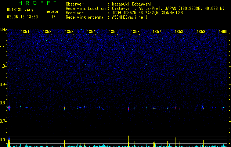The image size is (231, 147).
Task: Click the 1400 time axis marker
Action: click(223, 32)
